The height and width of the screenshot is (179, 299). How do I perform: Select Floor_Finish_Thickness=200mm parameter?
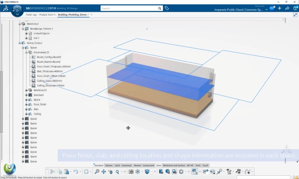pyautogui.click(x=54, y=67)
